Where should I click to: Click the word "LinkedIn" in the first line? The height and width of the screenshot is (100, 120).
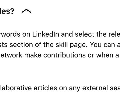(46, 34)
